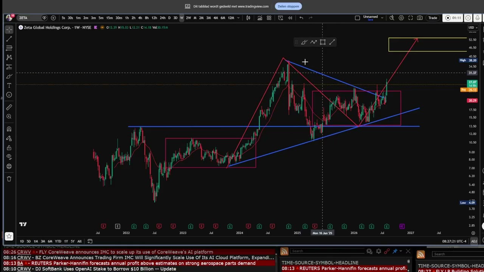Open the indicator templates grid

click(269, 18)
